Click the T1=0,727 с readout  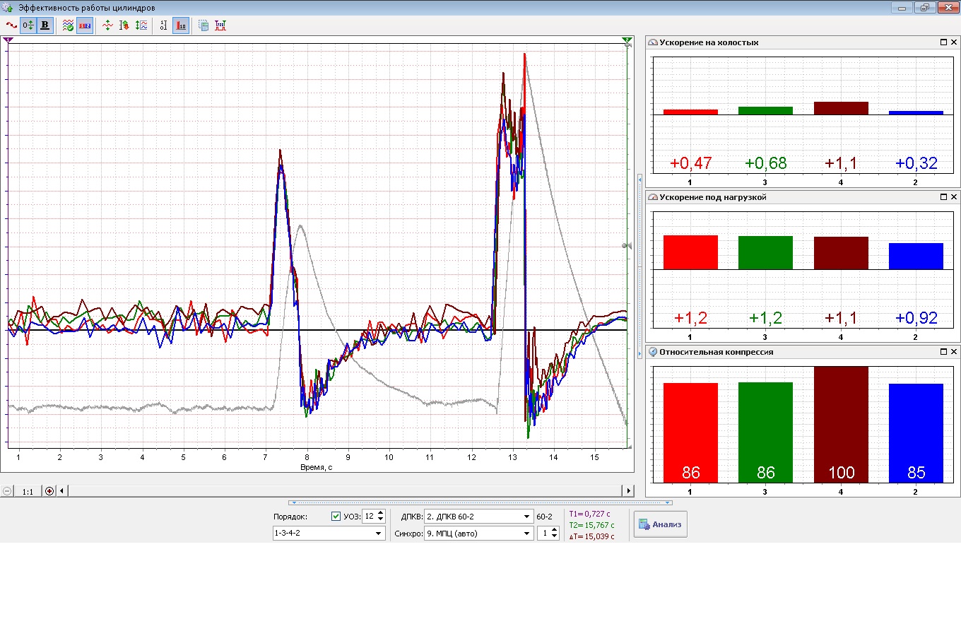click(x=590, y=514)
